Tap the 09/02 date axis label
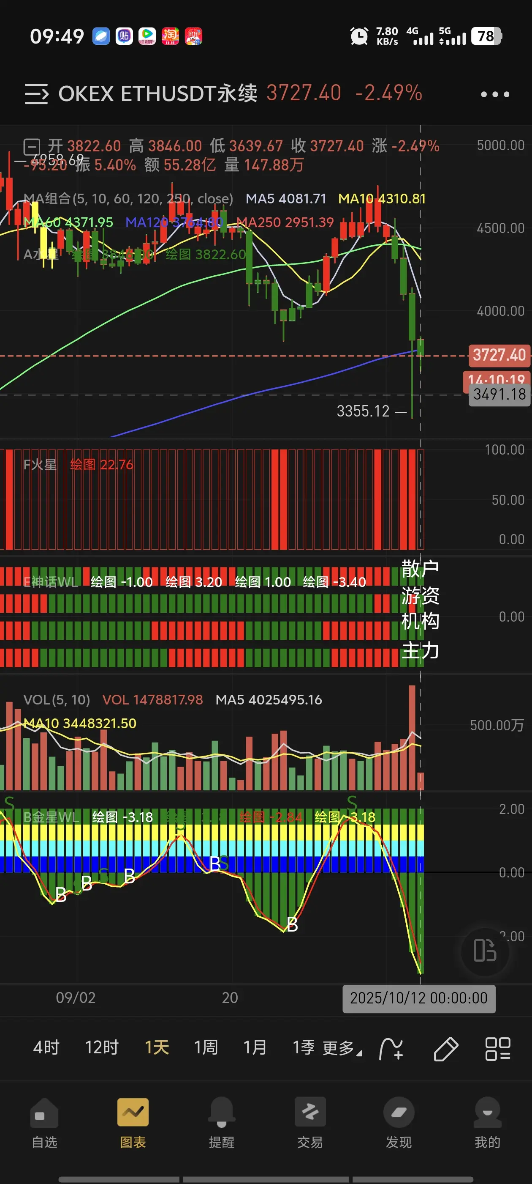Screen dimensions: 532x1184 (x=76, y=998)
